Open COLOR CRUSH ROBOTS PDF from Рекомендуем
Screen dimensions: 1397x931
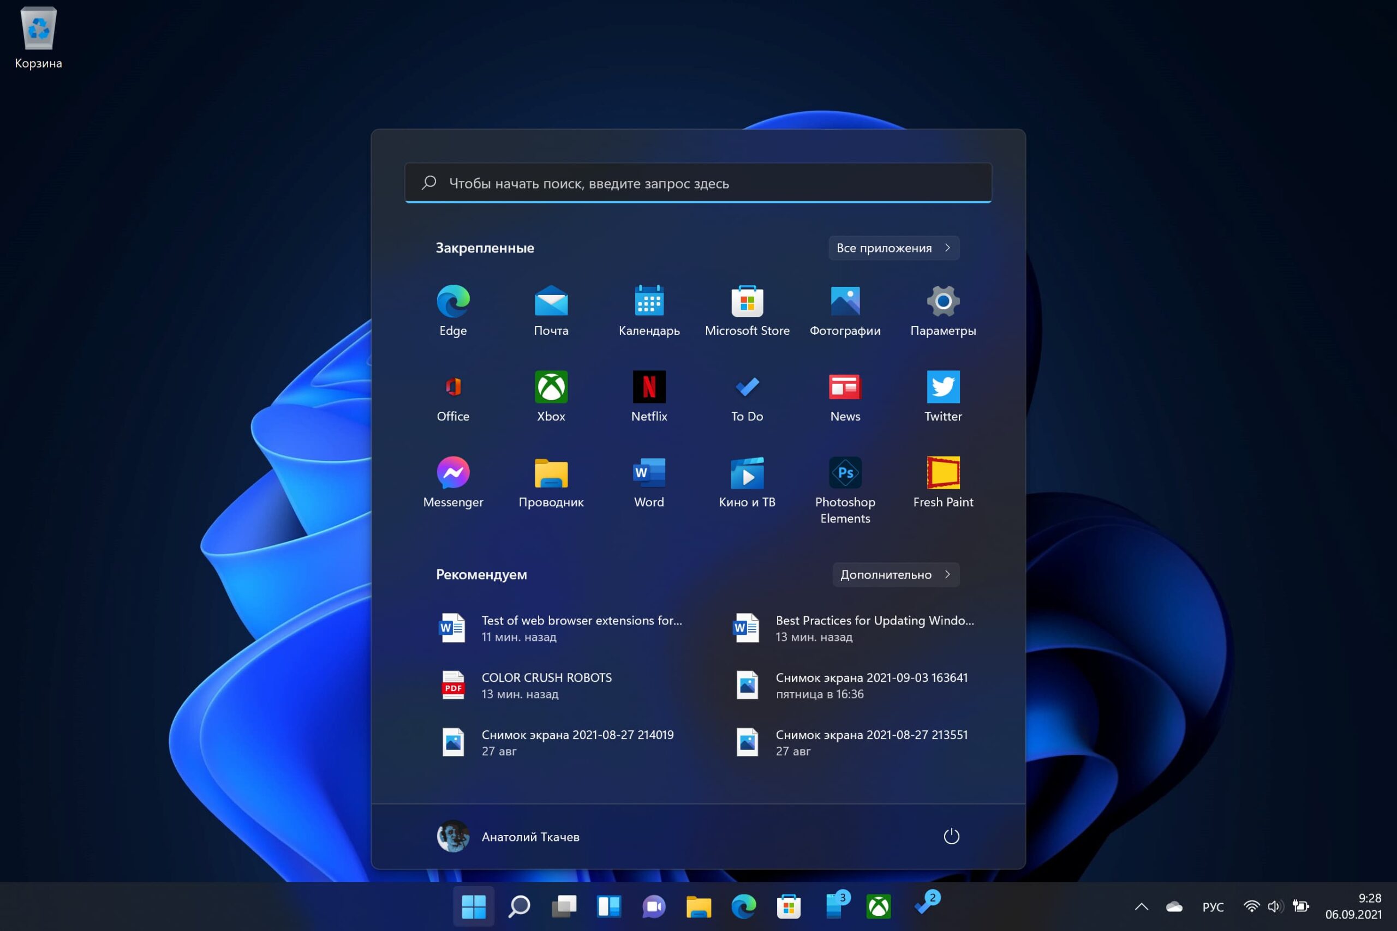(546, 684)
